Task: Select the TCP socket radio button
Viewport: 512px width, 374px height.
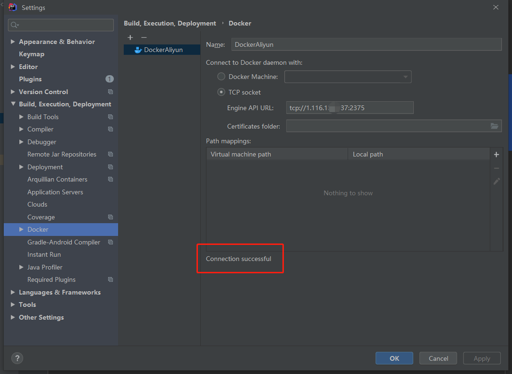Action: pos(221,92)
